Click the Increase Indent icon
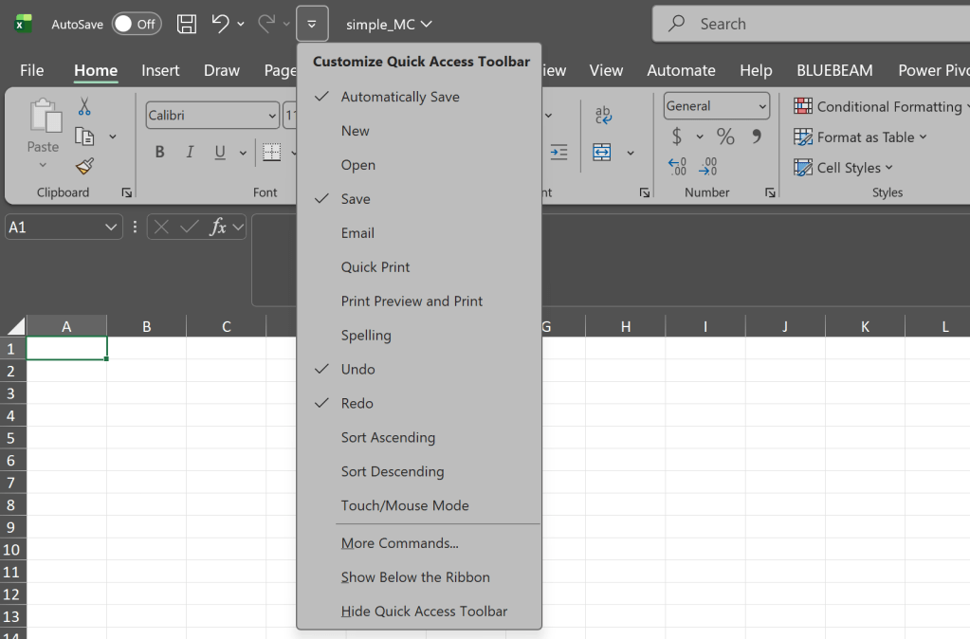The width and height of the screenshot is (970, 639). (558, 153)
